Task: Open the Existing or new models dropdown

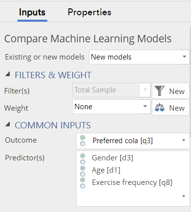Action: (x=139, y=57)
